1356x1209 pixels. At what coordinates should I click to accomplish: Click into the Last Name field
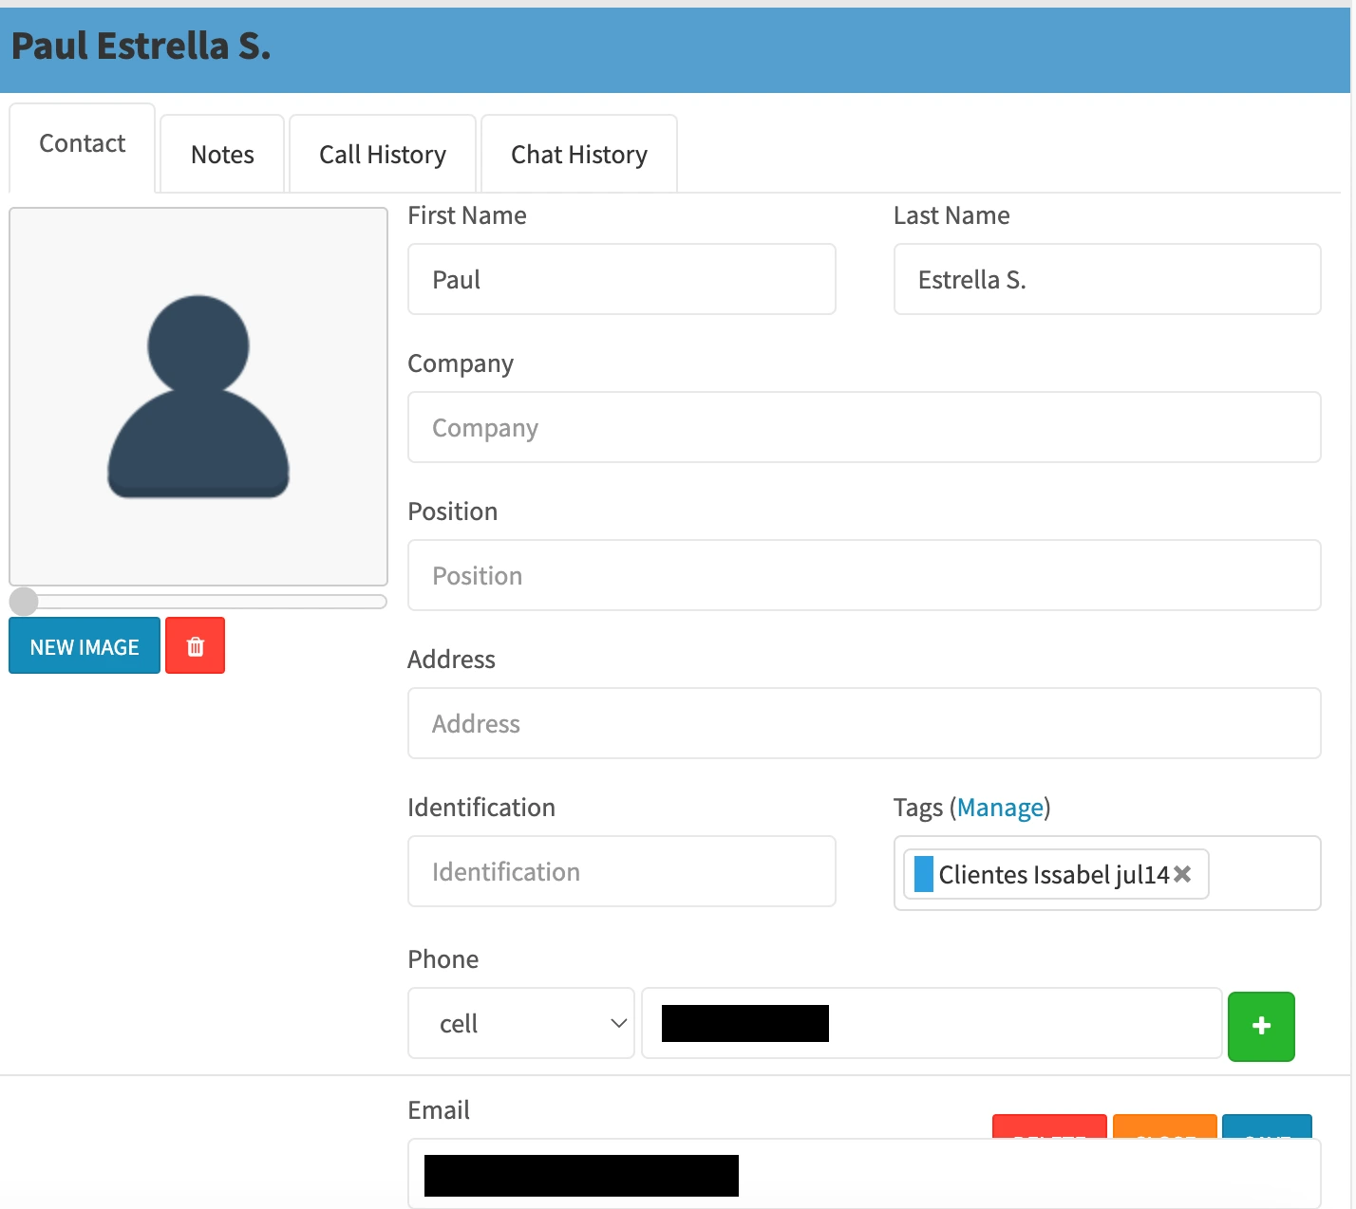[x=1106, y=280]
